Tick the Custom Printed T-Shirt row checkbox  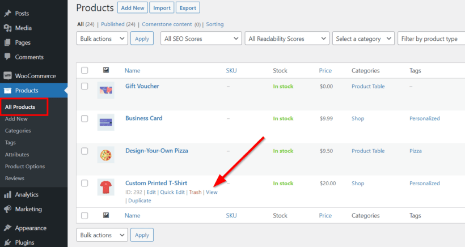84,183
